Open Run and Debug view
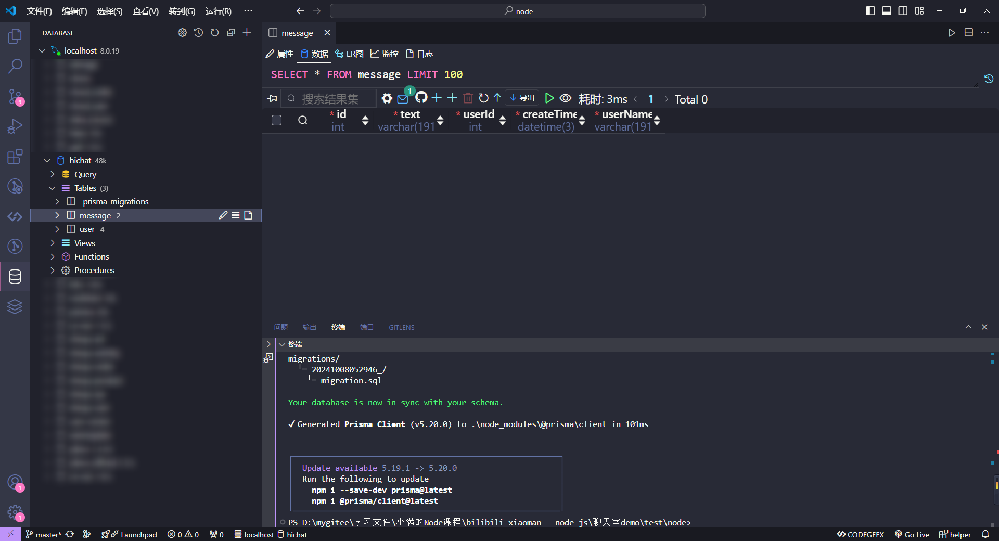999x541 pixels. [15, 126]
